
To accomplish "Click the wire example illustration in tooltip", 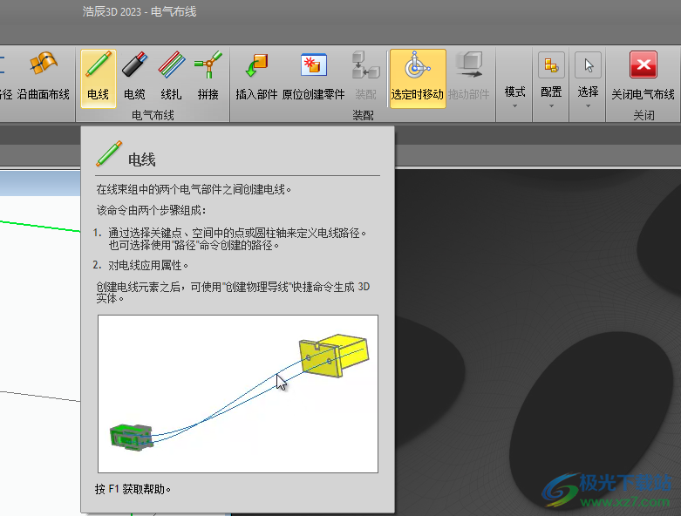I will 238,394.
